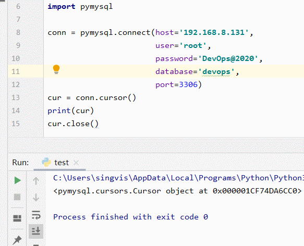Open the Python interpreter path link
This screenshot has width=304, height=246.
pos(178,178)
